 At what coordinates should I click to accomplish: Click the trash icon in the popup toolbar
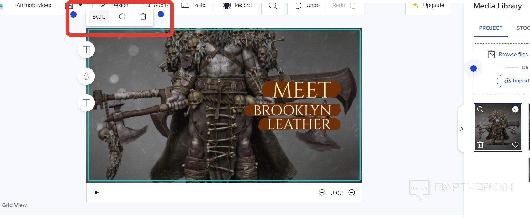pos(143,17)
